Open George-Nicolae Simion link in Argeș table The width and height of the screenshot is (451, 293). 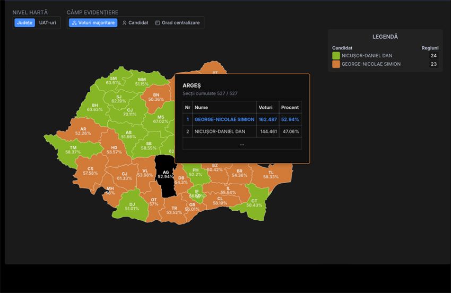coord(224,119)
